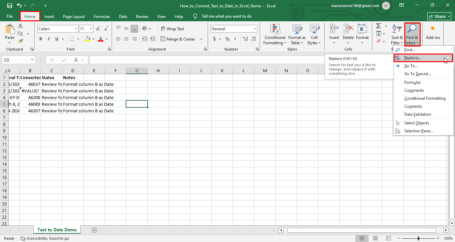Open Format as Table gallery

[x=297, y=34]
